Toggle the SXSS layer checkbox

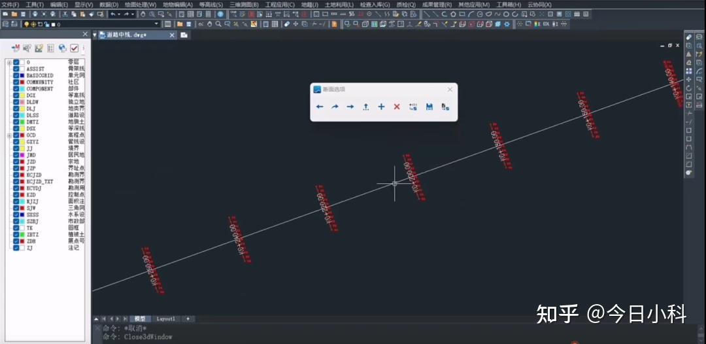coord(16,215)
